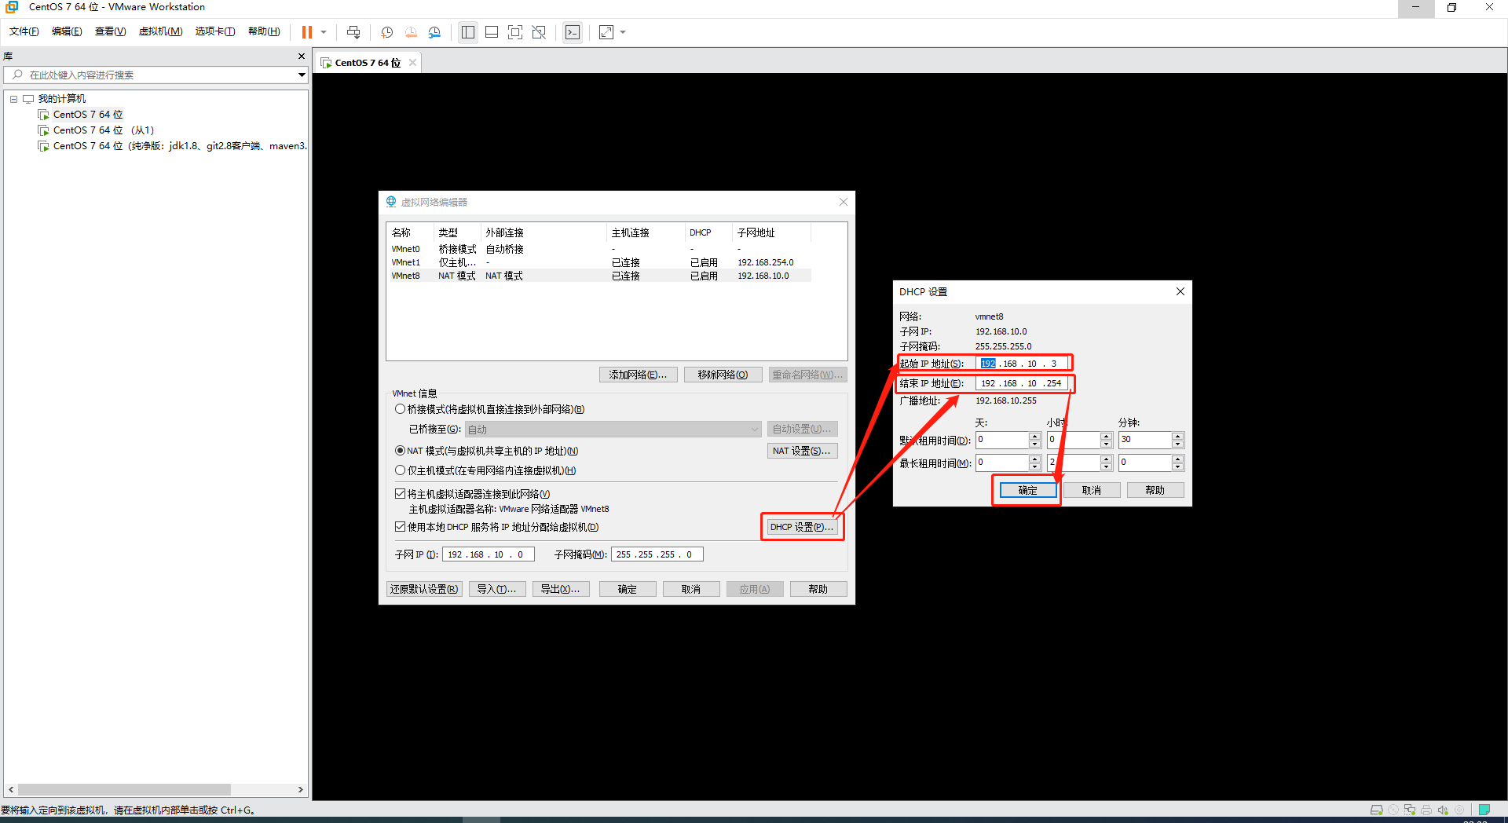This screenshot has width=1508, height=823.
Task: Select the 桥接模式 radio button
Action: pos(400,409)
